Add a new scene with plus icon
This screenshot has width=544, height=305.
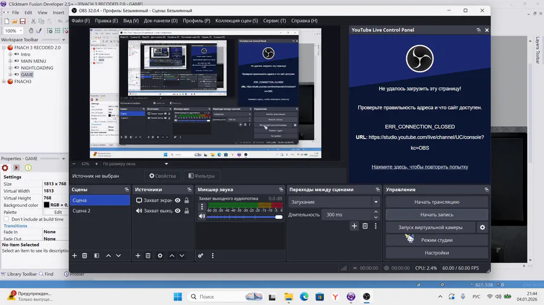point(74,256)
